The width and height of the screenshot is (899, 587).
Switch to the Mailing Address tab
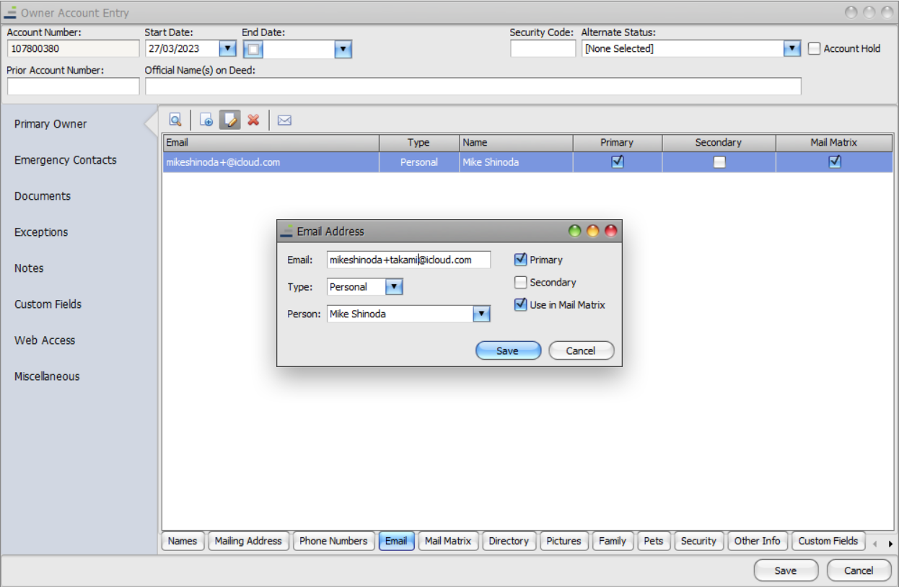[248, 541]
